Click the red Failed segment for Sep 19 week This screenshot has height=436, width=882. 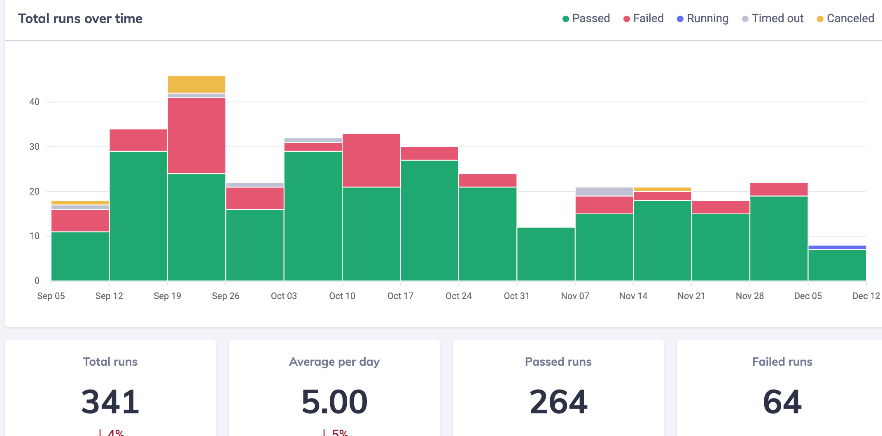coord(196,136)
